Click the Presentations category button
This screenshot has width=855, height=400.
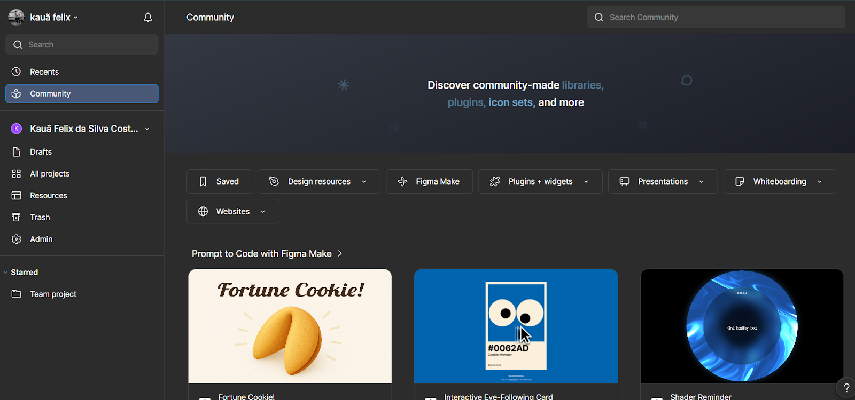[663, 181]
